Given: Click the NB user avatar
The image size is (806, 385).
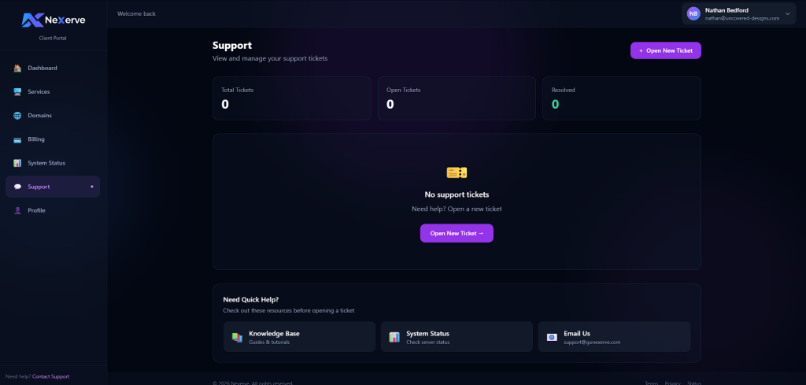Looking at the screenshot, I should (x=693, y=13).
